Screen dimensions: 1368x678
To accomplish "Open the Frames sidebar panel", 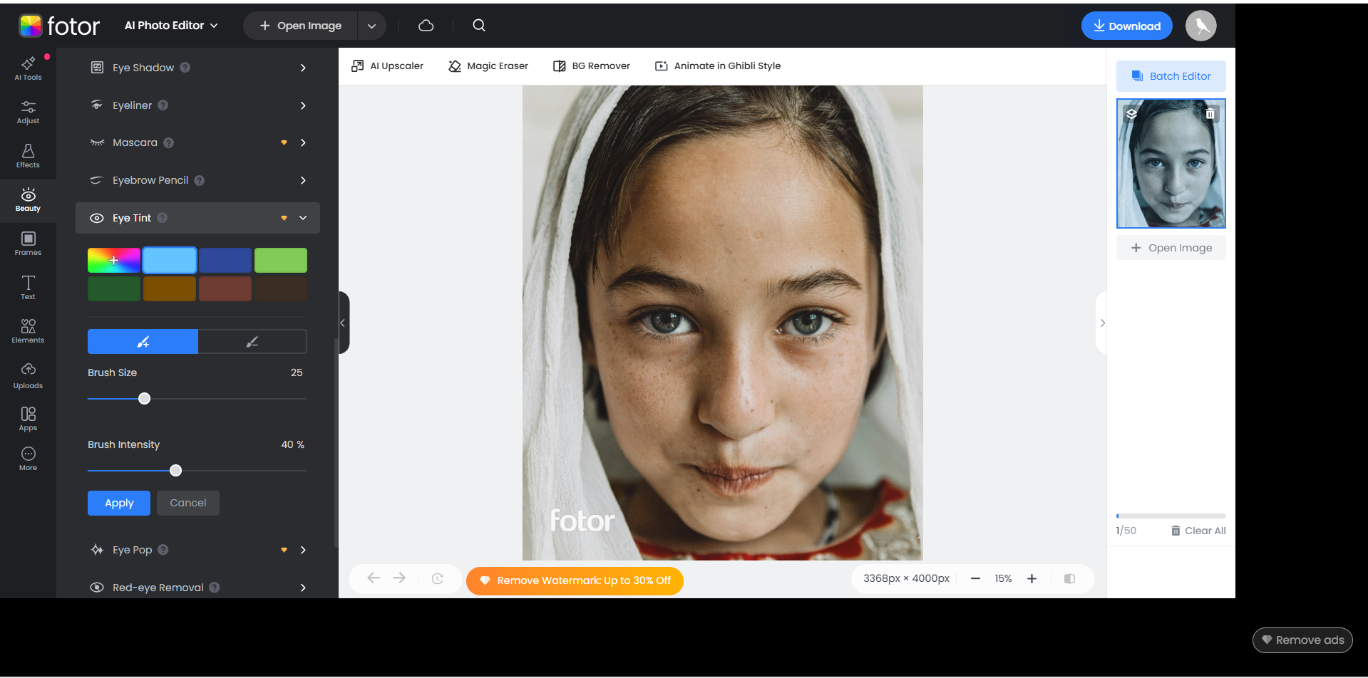I will pos(28,244).
